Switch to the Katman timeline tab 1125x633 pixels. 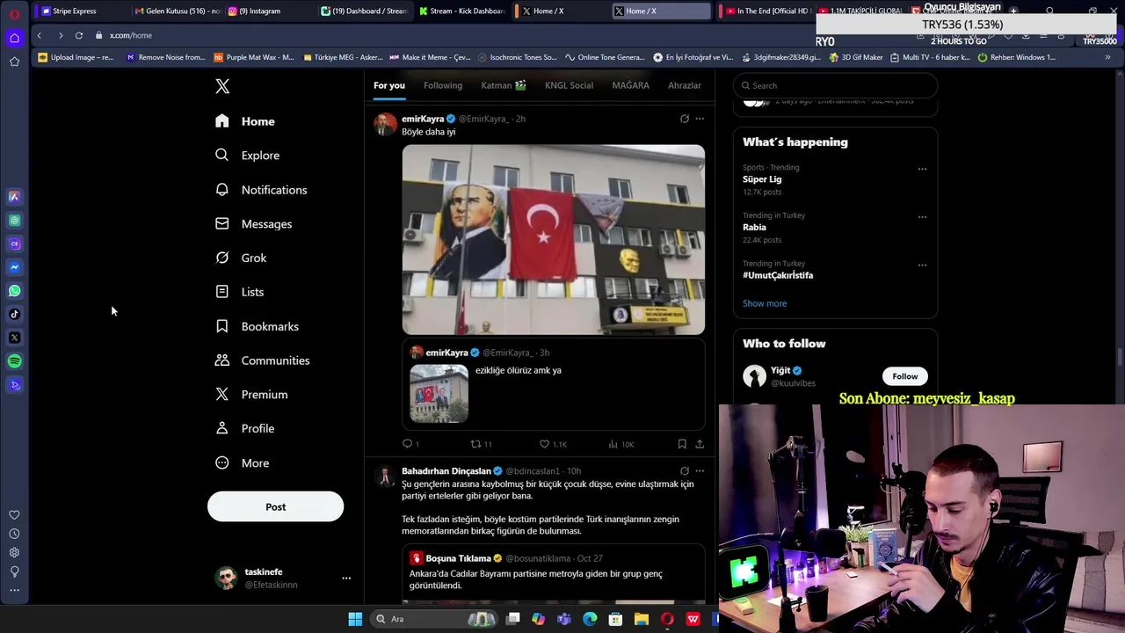click(504, 85)
